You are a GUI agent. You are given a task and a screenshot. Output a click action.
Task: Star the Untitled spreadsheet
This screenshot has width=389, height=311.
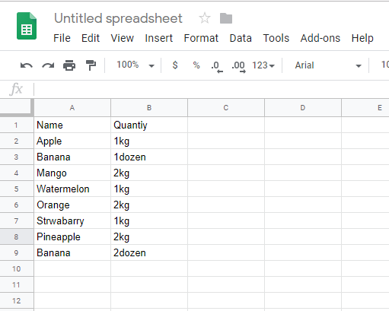pyautogui.click(x=205, y=18)
